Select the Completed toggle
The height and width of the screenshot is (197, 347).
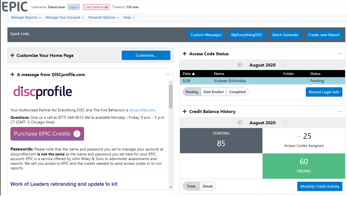tap(237, 92)
